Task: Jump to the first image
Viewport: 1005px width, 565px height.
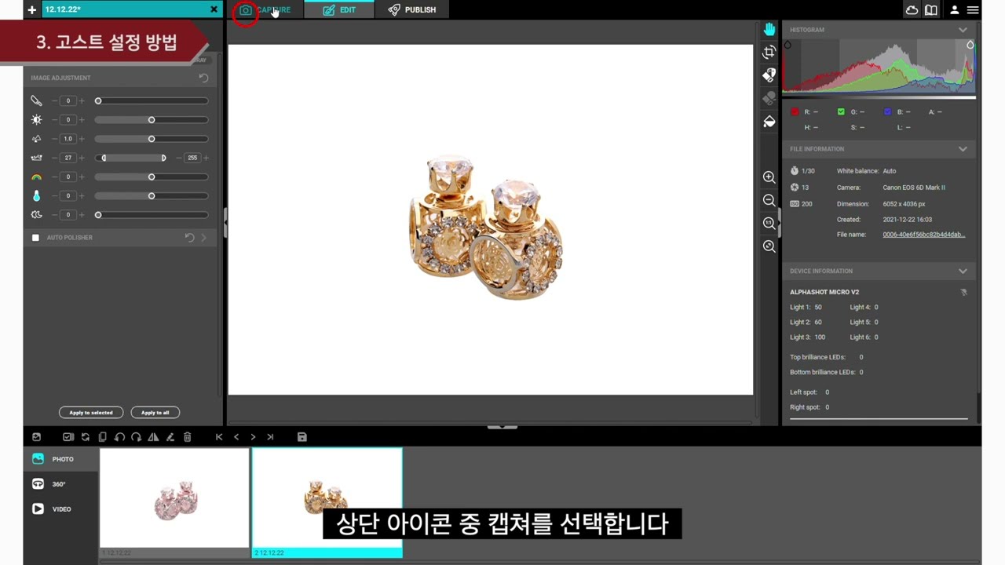Action: tap(219, 437)
